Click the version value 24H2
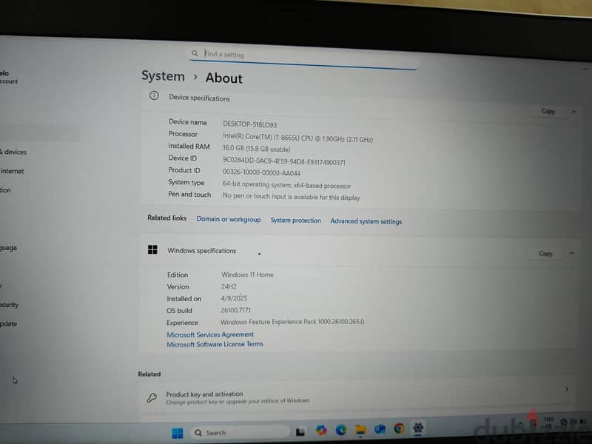The image size is (592, 444). coord(229,286)
